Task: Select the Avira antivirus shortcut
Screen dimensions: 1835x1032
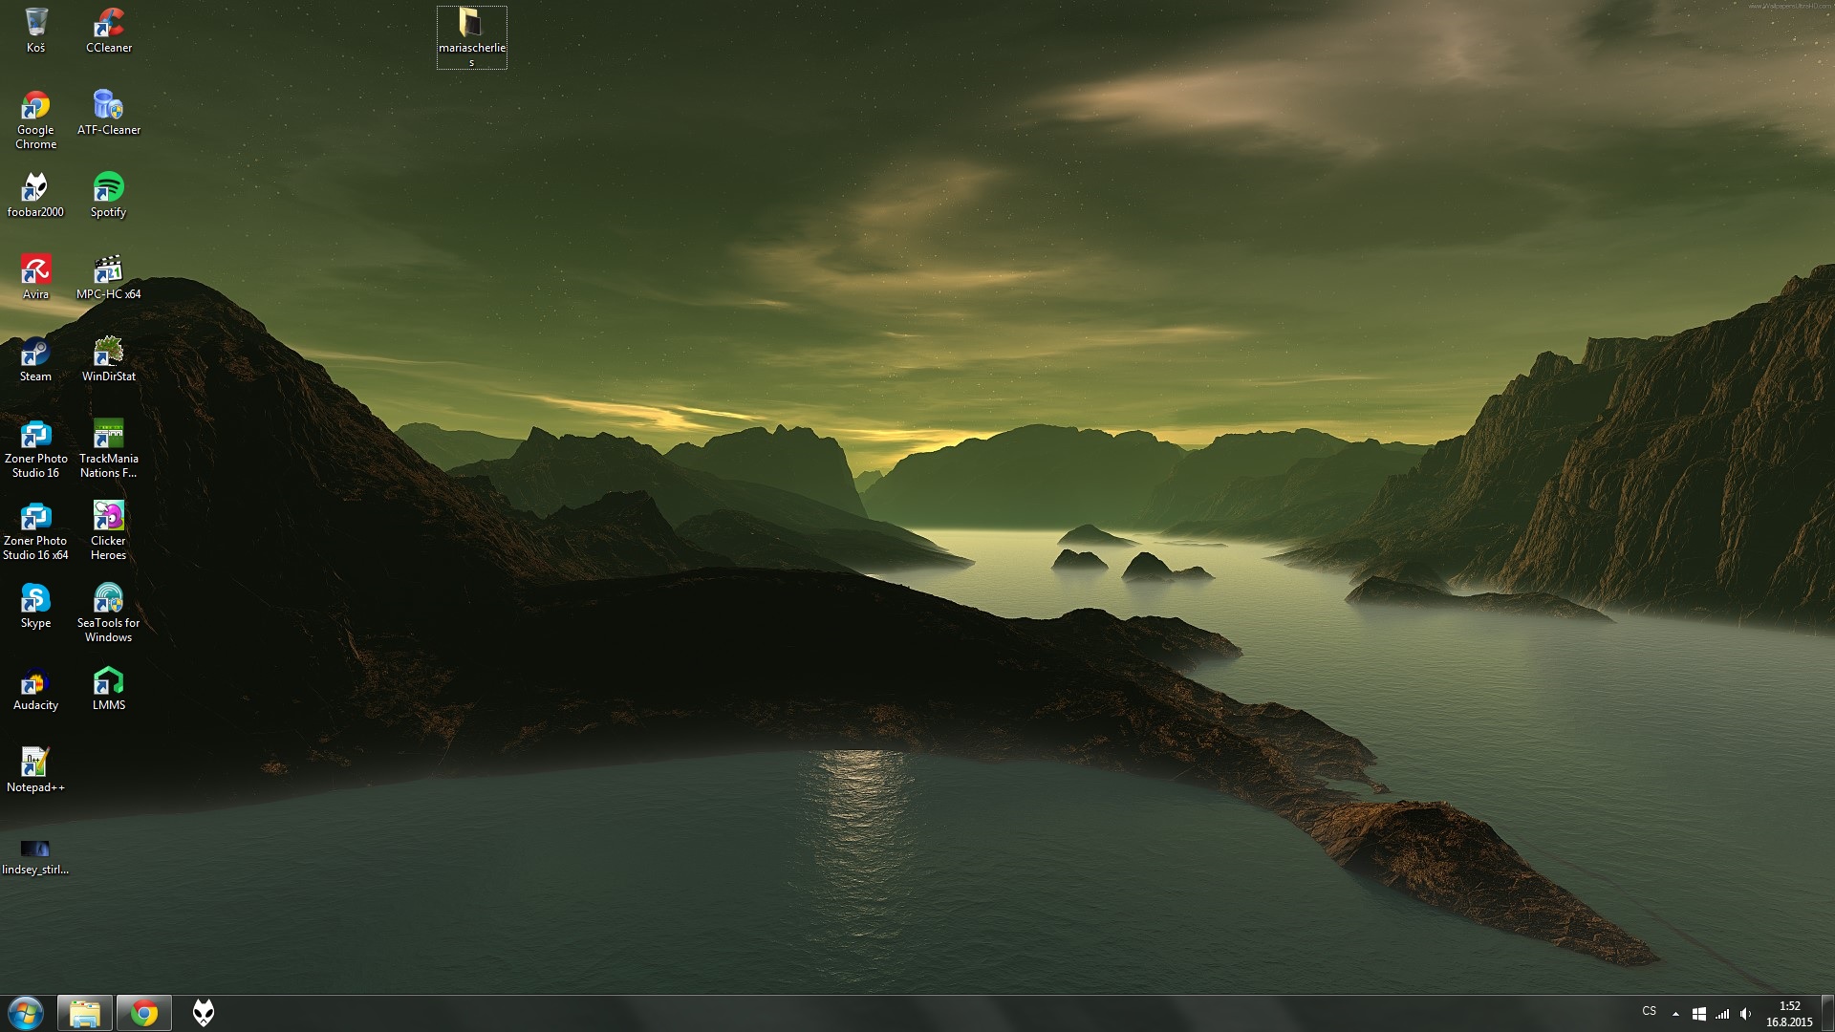Action: click(x=35, y=270)
